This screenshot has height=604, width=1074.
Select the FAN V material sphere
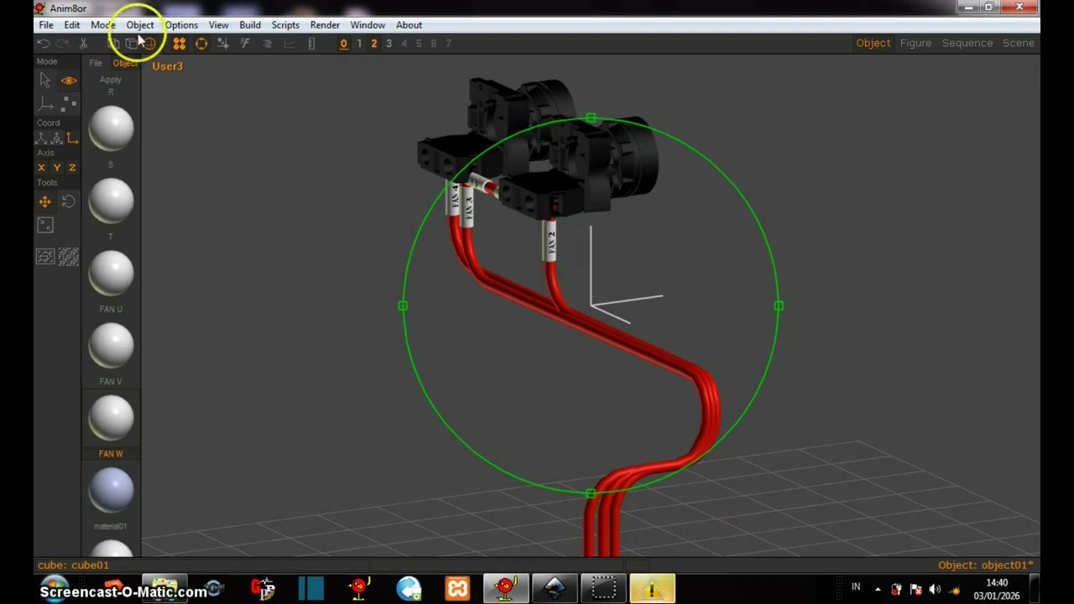click(111, 346)
